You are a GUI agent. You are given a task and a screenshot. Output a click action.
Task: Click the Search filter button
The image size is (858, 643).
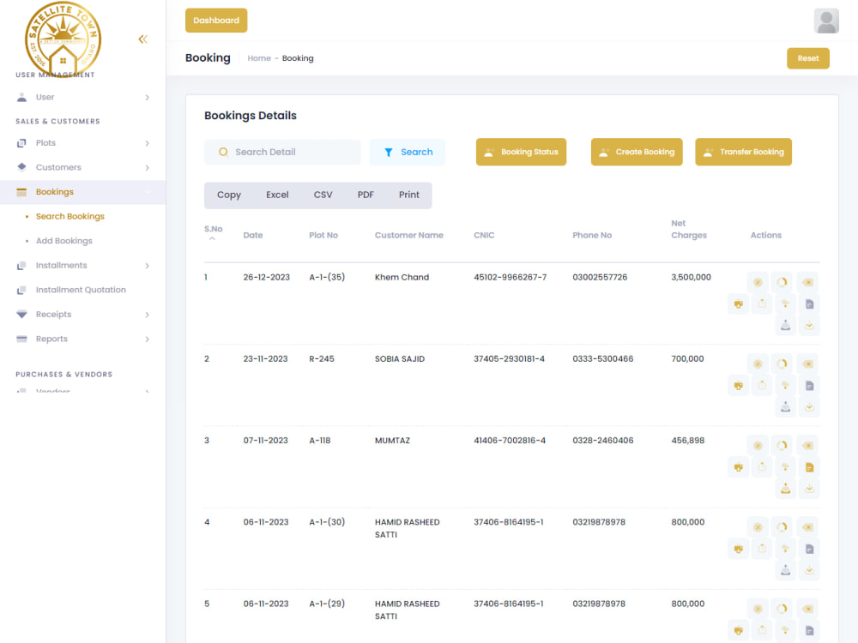[408, 152]
